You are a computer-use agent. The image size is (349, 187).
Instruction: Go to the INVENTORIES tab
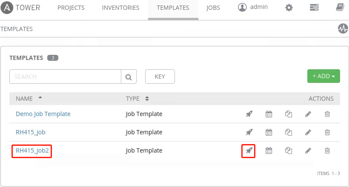pyautogui.click(x=121, y=8)
